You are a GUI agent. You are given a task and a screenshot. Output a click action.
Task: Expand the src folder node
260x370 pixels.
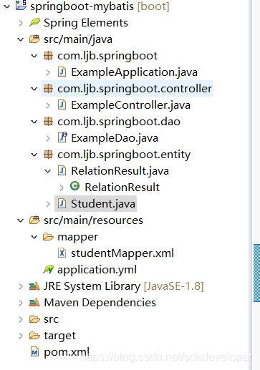point(21,319)
